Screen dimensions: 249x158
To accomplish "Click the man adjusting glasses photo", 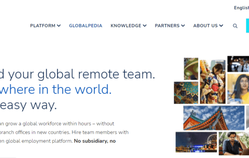I will tap(234, 144).
